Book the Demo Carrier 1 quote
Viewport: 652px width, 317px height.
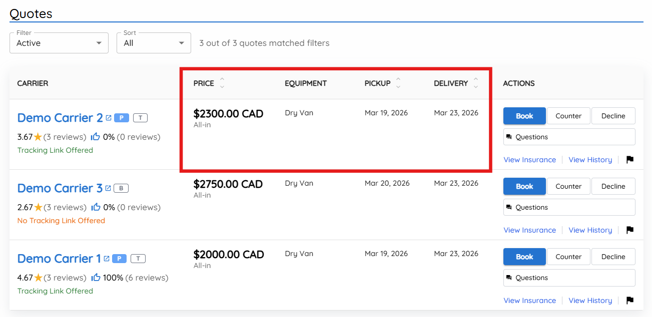tap(524, 257)
